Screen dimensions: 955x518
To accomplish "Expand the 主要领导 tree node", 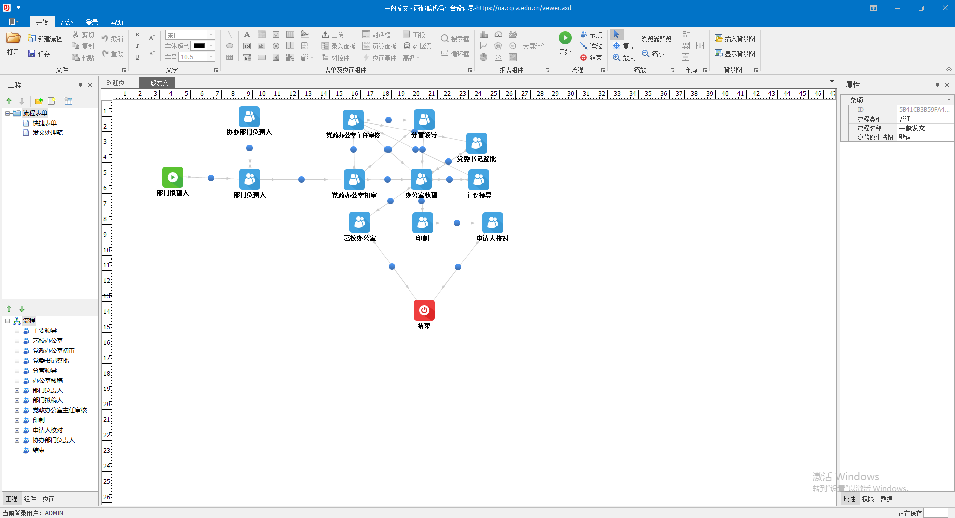I will click(17, 331).
